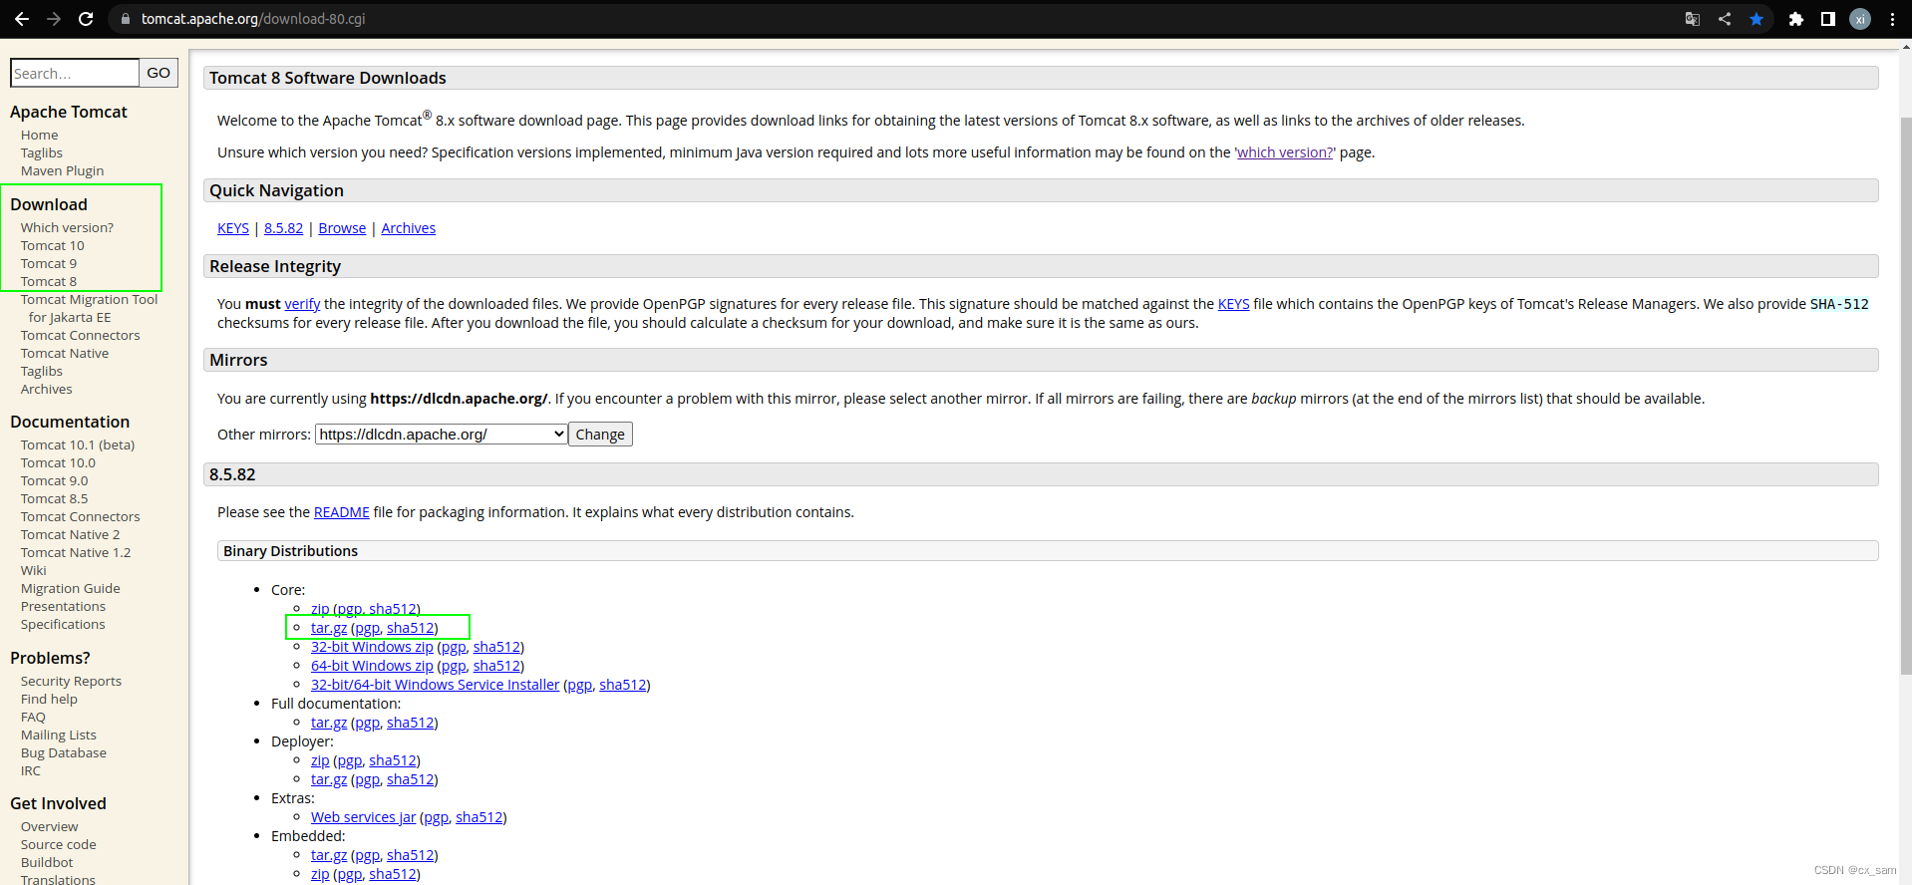Click Archives in Quick Navigation
The width and height of the screenshot is (1912, 885).
pos(408,228)
